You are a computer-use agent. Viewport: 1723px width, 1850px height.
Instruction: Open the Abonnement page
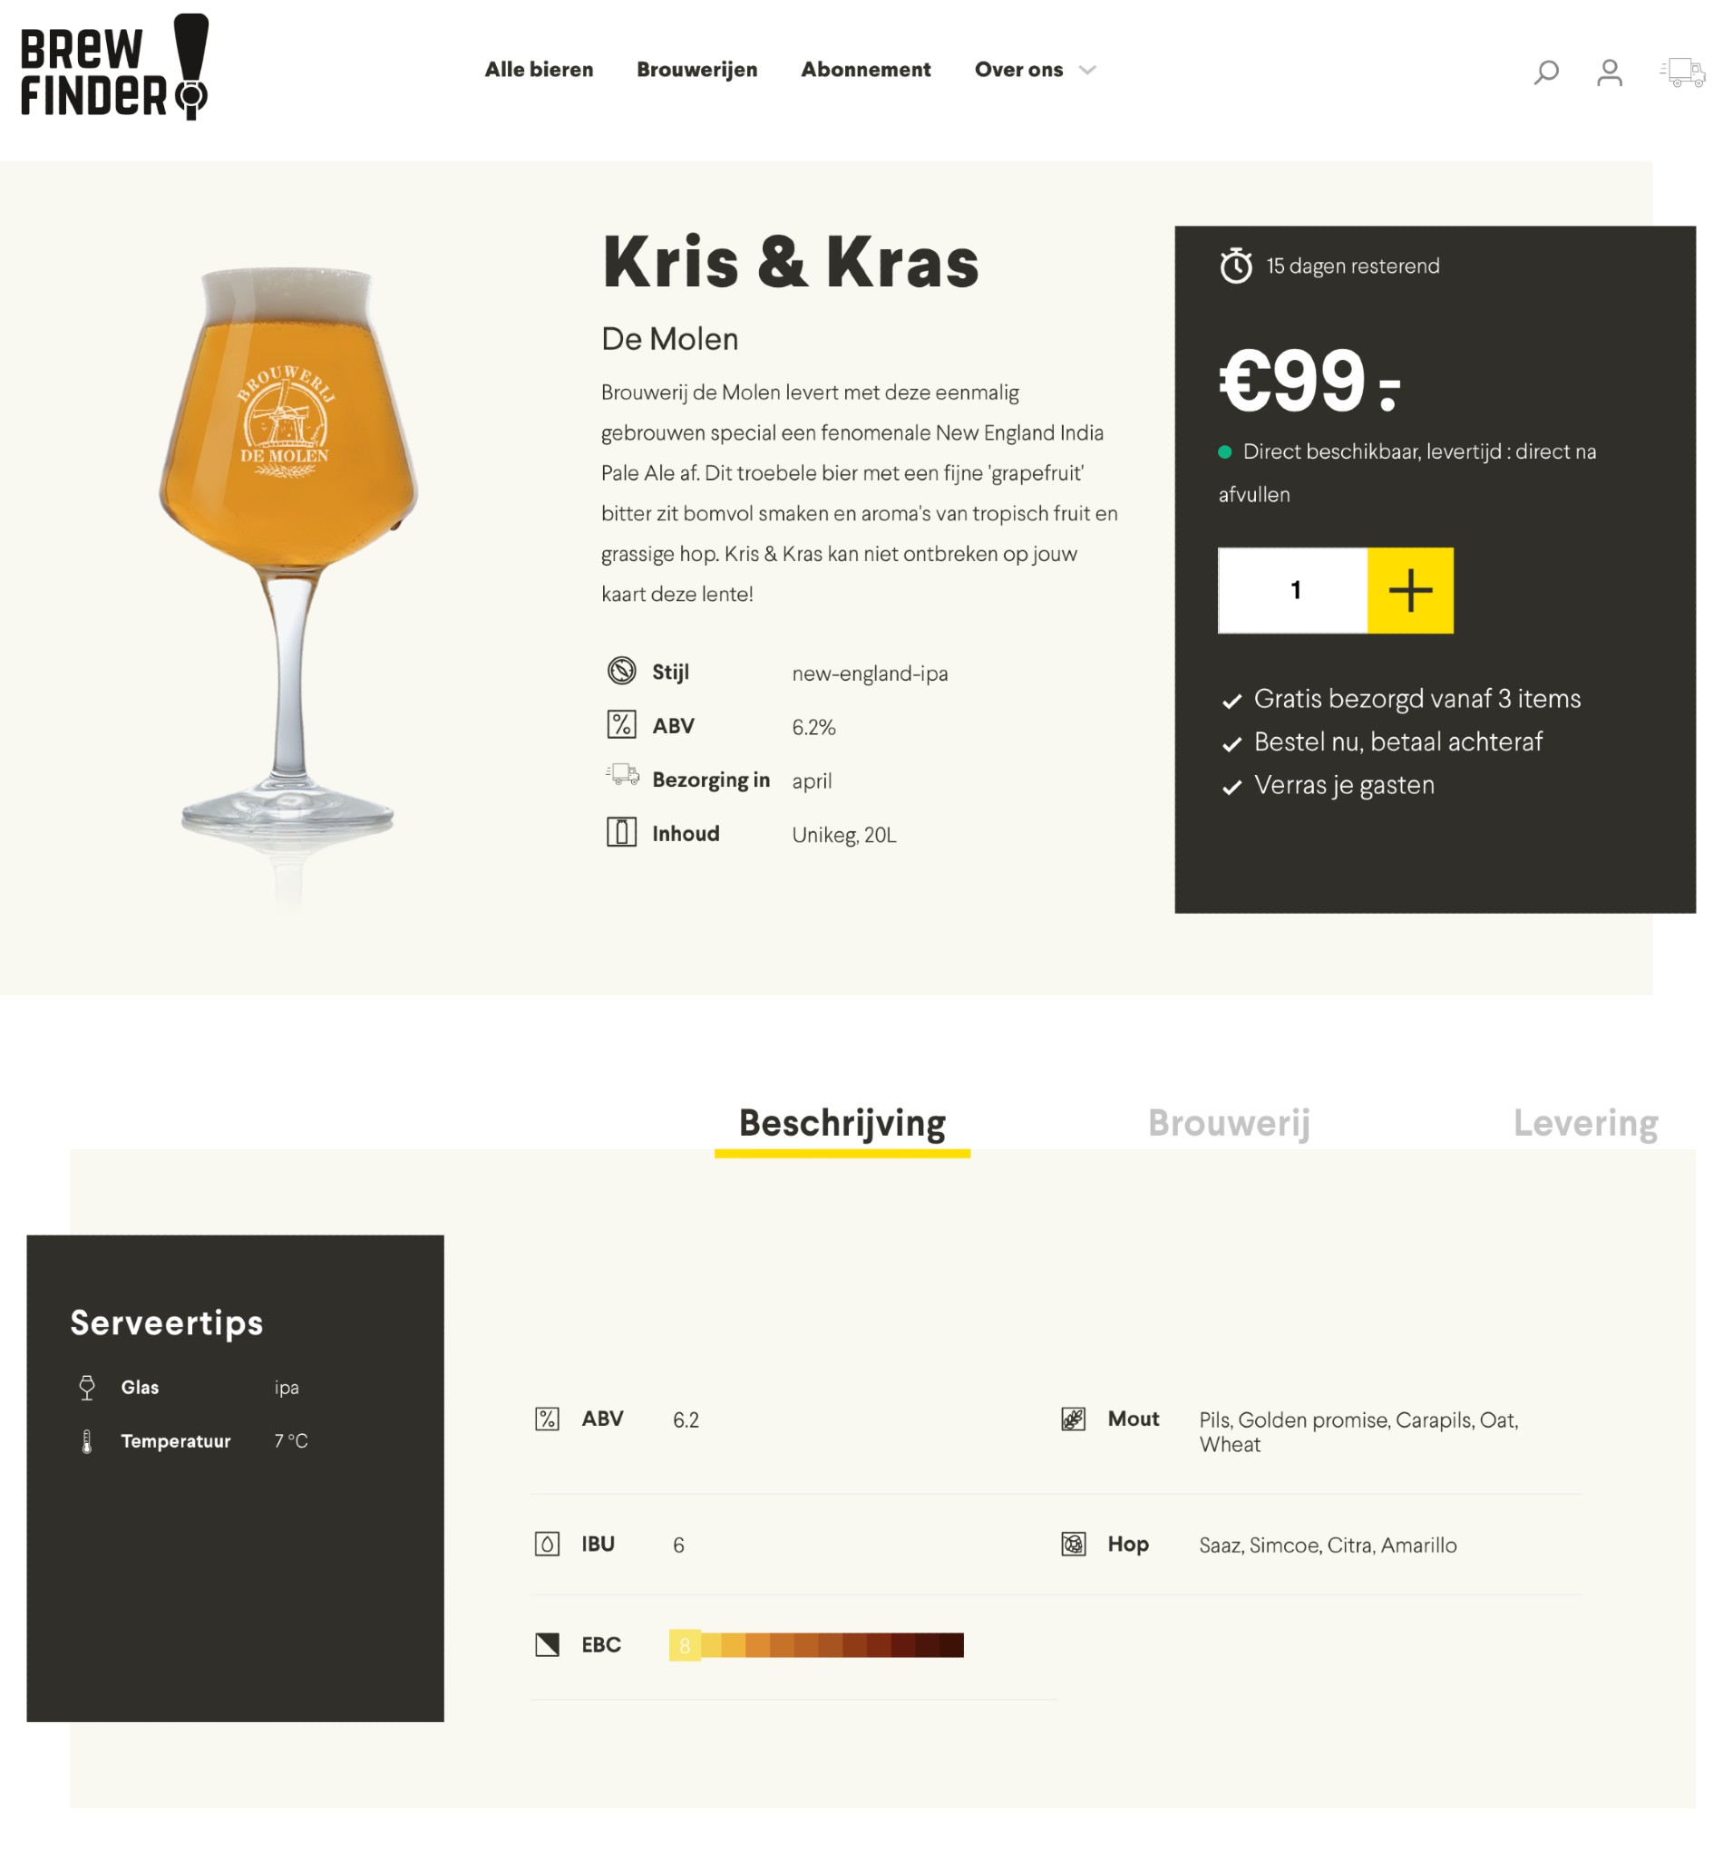pos(865,70)
